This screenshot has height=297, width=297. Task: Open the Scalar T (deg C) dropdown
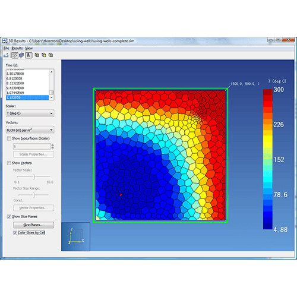coord(30,113)
